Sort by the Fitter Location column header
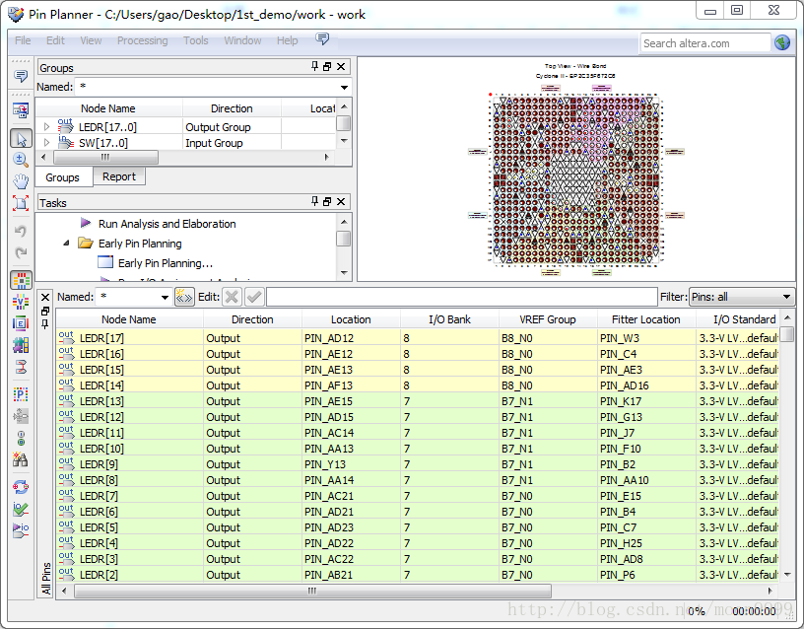Screen dimensions: 804x629 [x=646, y=319]
